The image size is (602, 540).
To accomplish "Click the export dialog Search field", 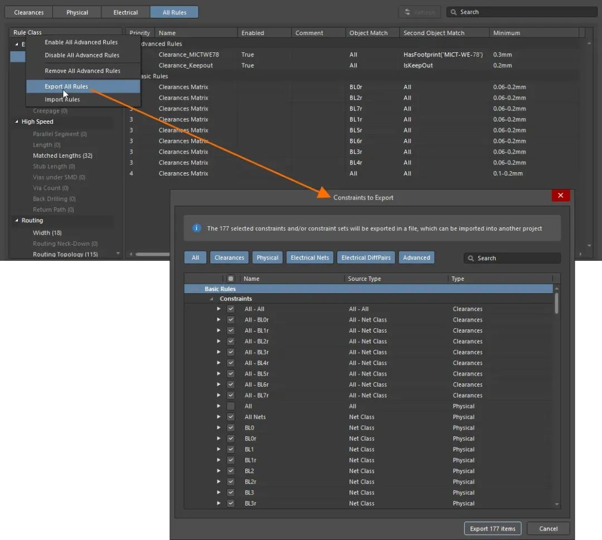I will 512,258.
